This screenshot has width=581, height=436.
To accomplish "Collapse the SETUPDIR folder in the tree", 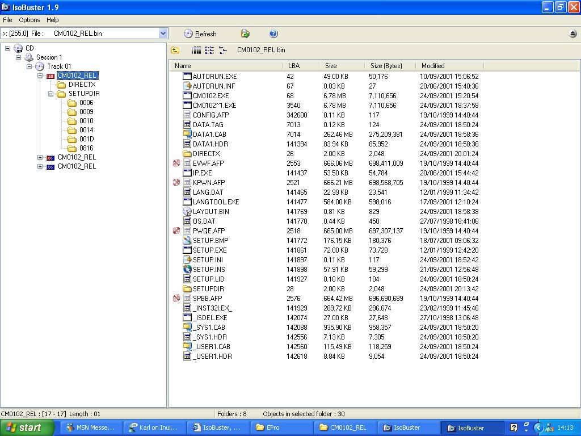I will click(50, 94).
